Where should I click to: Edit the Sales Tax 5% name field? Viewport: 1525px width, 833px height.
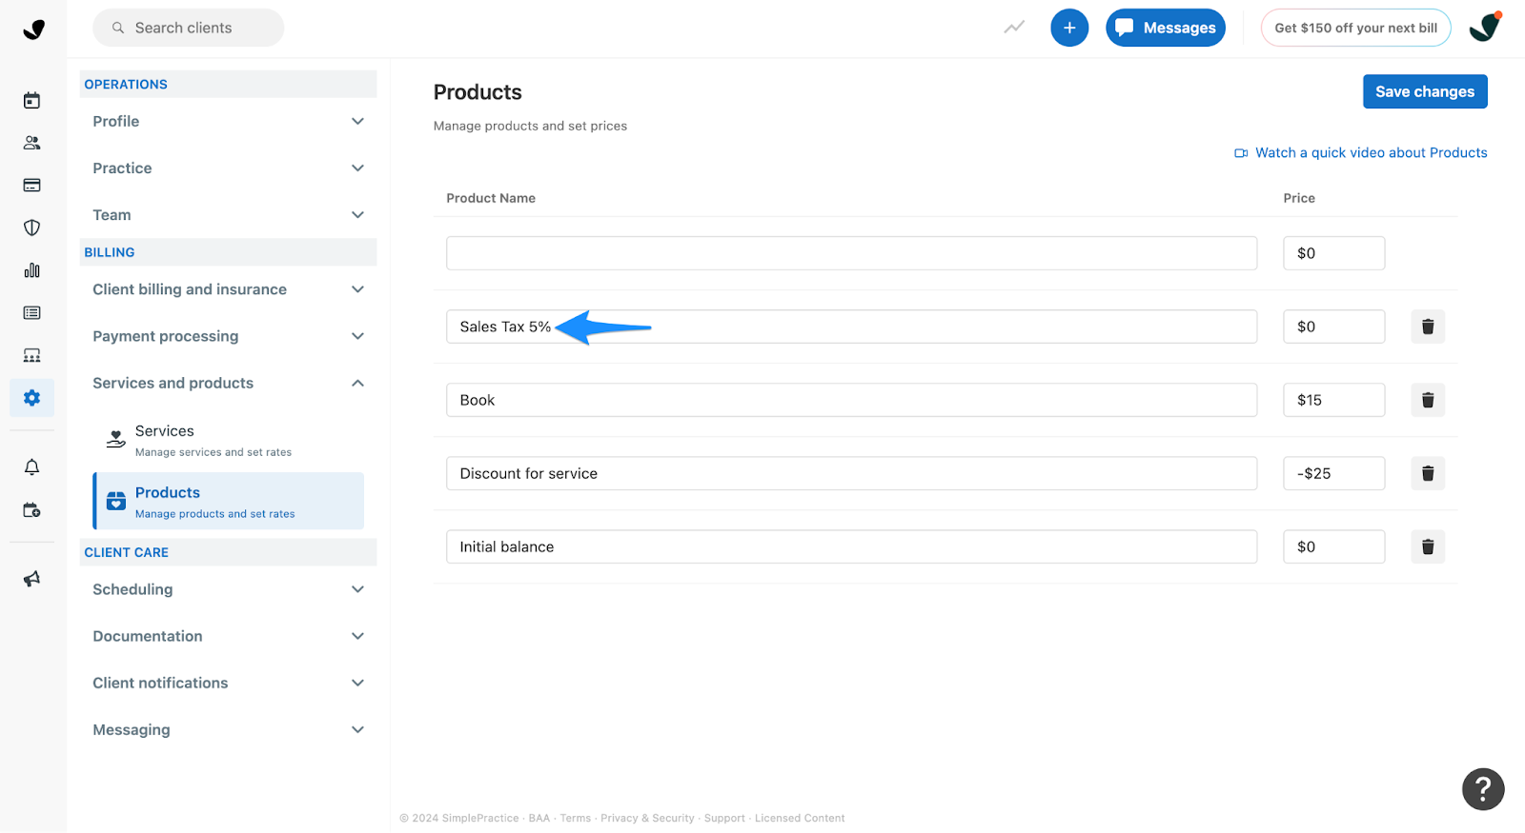851,327
